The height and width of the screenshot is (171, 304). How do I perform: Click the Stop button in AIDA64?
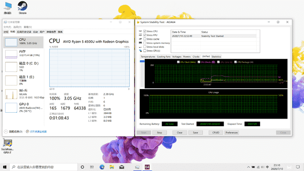[x=159, y=133]
